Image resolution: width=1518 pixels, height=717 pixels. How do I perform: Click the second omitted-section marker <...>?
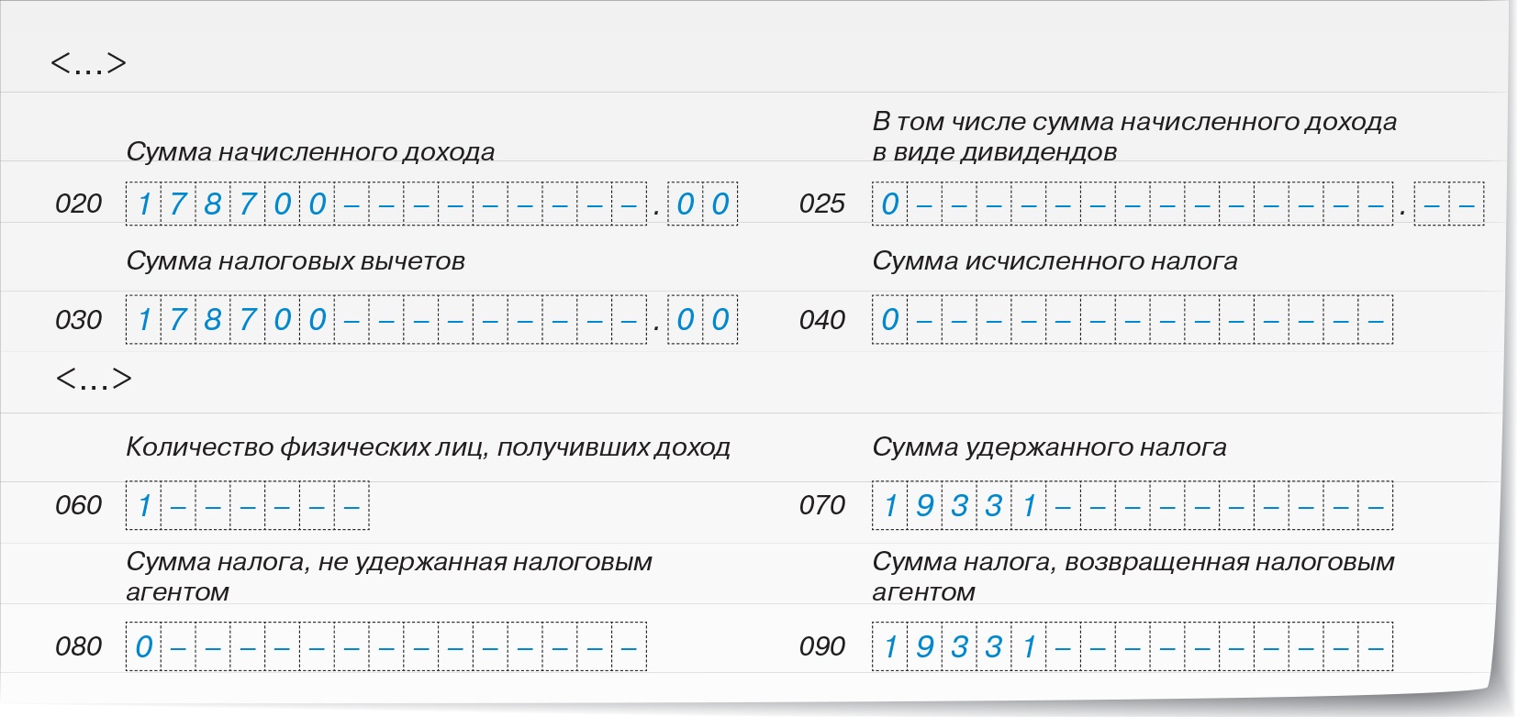(94, 379)
